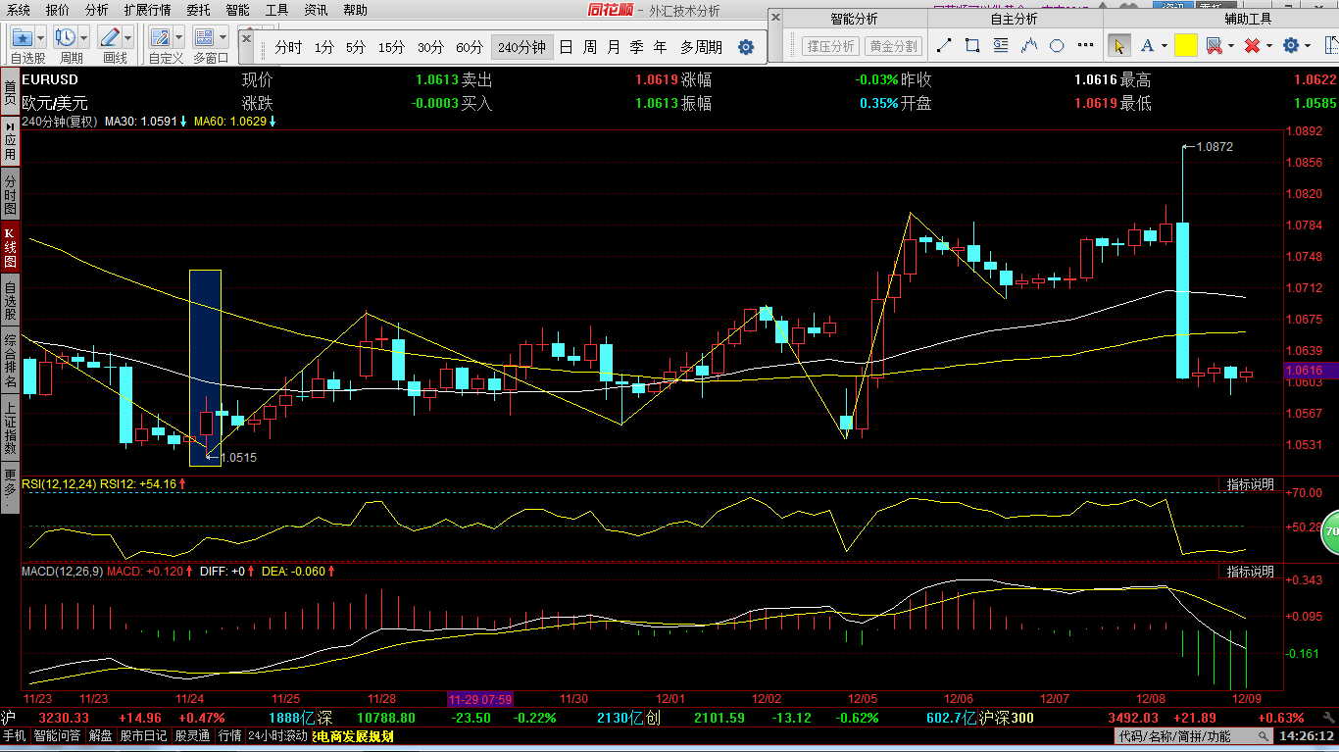This screenshot has height=752, width=1339.
Task: Click the 多窗口 multi-window icon
Action: 204,37
